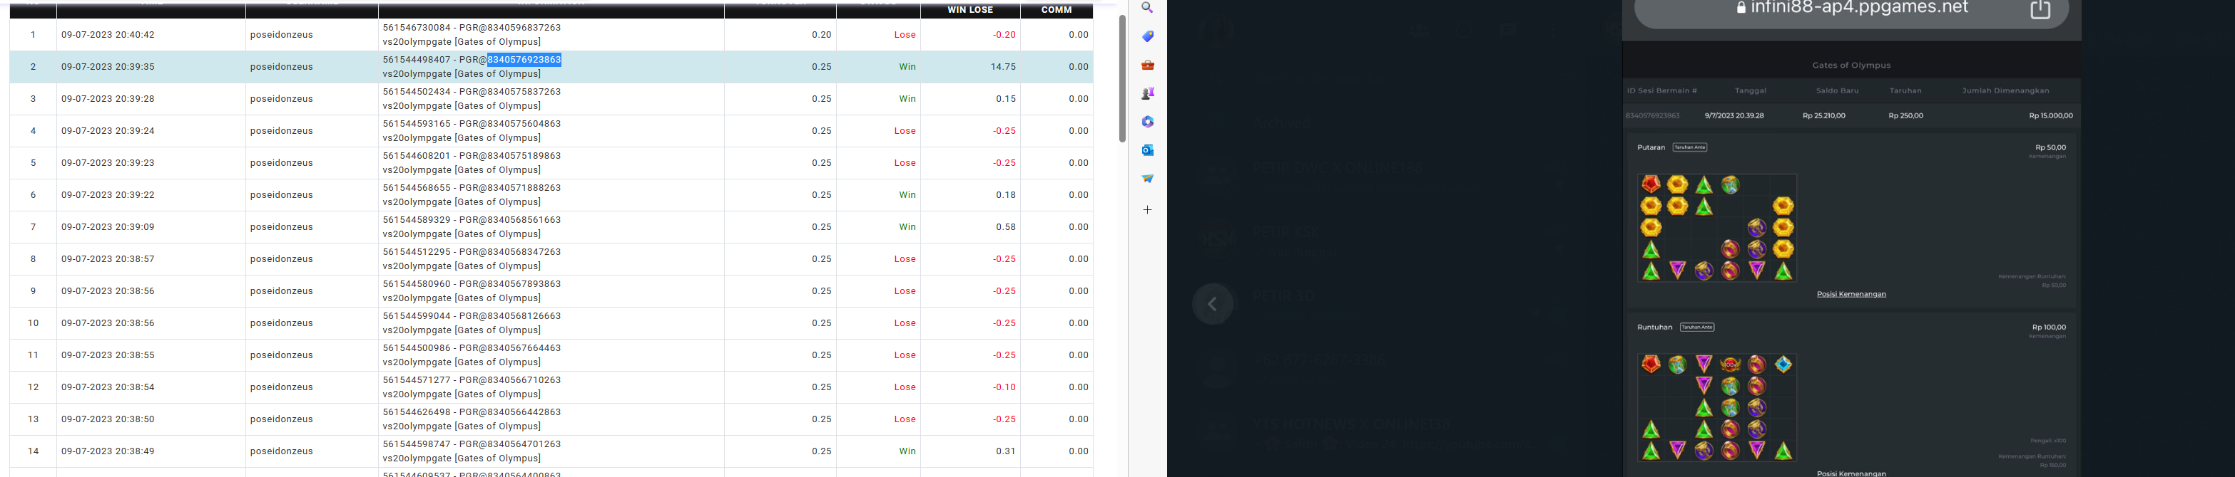This screenshot has height=477, width=2235.
Task: Click date 9/7/2023 20.39.28 in game history
Action: (x=1733, y=116)
